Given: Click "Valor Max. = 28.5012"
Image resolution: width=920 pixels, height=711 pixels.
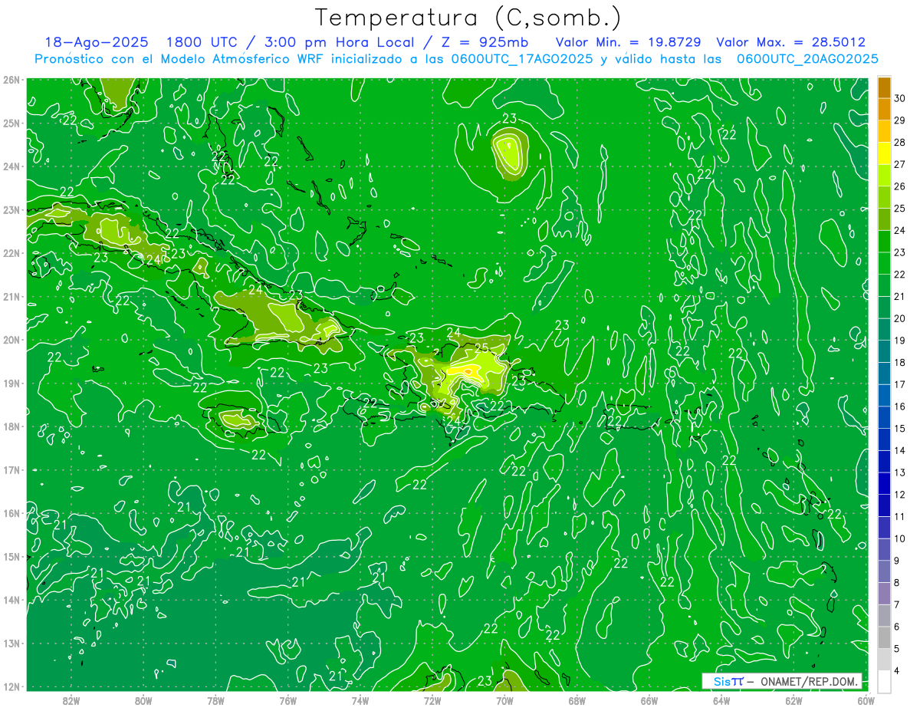Looking at the screenshot, I should pyautogui.click(x=791, y=42).
